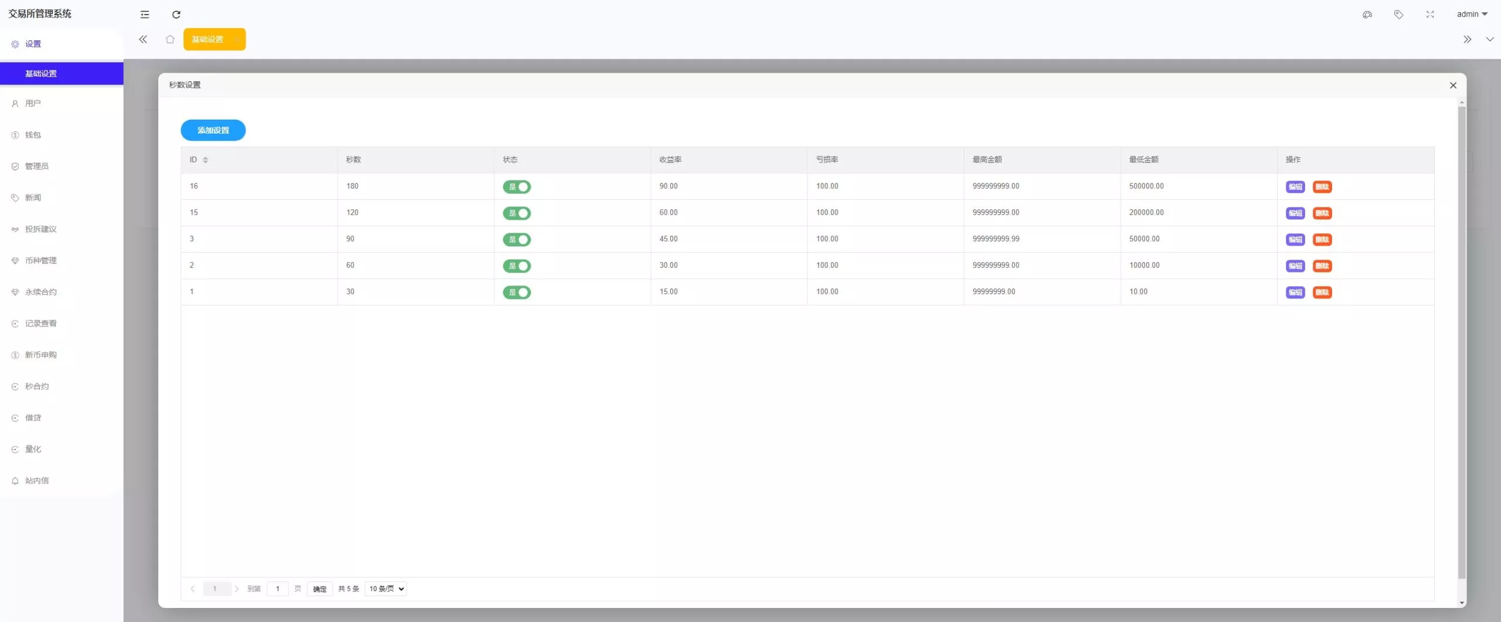Open the 永续合约 menu item

[40, 291]
